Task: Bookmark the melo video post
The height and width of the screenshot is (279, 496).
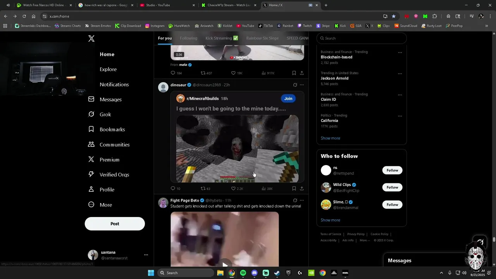Action: (294, 73)
